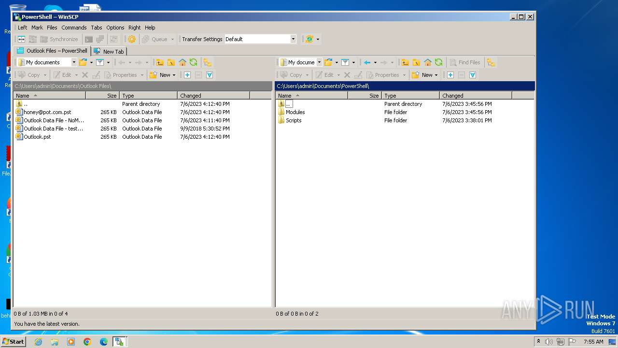618x348 pixels.
Task: Click the left panel path bar Outlook Files
Action: click(x=142, y=86)
